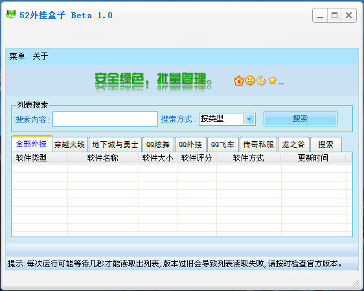Viewport: 364px width, 291px height.
Task: Sort by the 更新时间 column header
Action: tap(313, 158)
